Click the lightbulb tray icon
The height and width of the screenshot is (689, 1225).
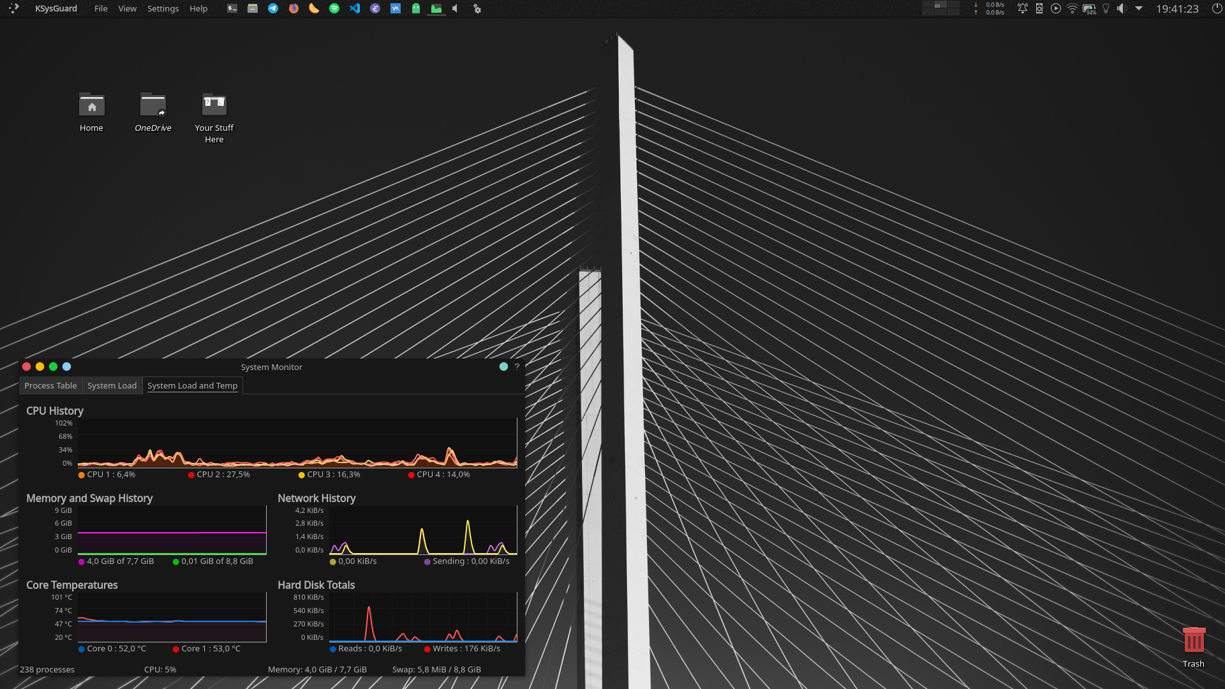tap(1106, 8)
